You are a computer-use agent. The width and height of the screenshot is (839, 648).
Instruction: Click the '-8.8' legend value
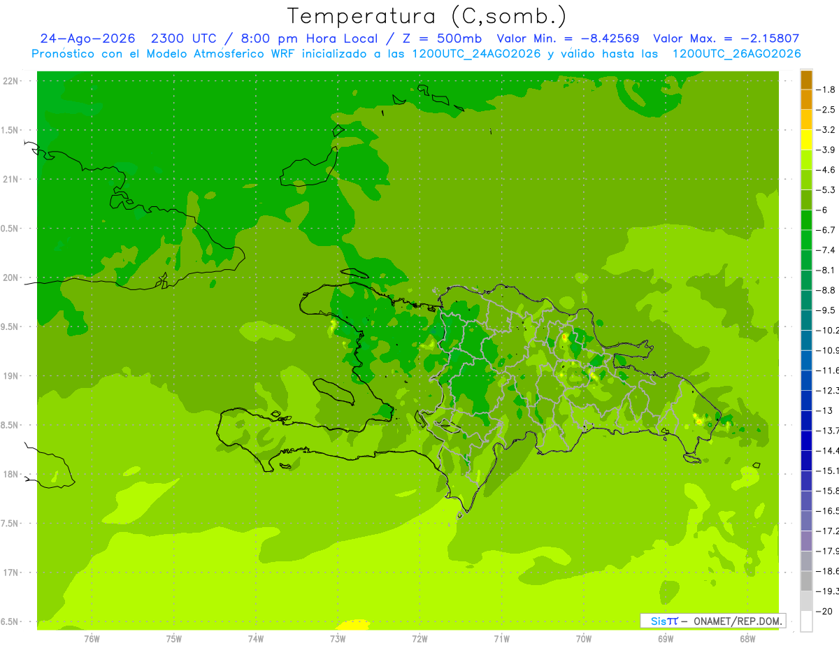pyautogui.click(x=827, y=290)
